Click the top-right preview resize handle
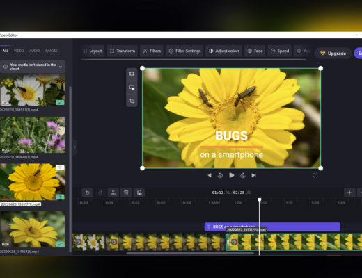 pyautogui.click(x=321, y=68)
